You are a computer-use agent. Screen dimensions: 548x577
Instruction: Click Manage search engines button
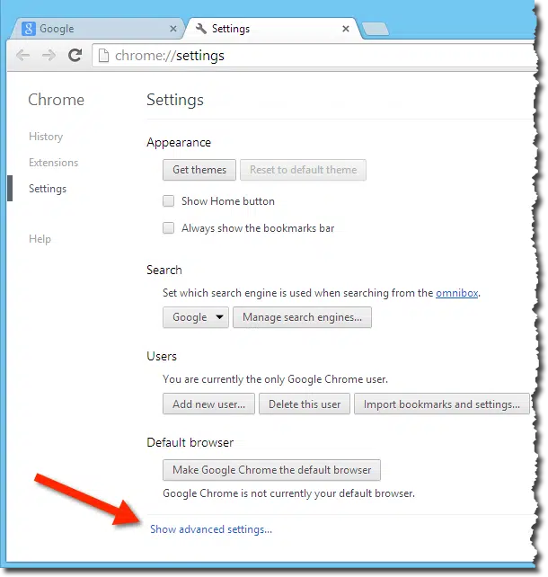303,317
